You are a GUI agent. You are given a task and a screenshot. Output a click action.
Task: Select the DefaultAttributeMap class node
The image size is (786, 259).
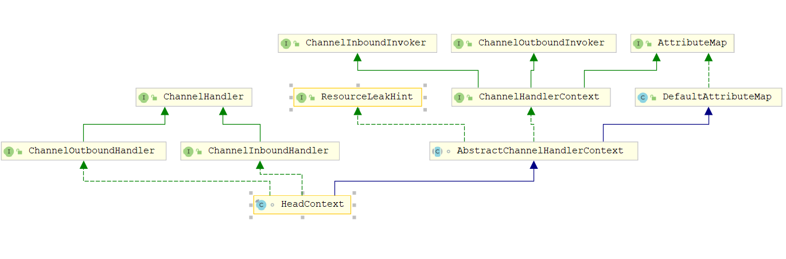tap(709, 97)
